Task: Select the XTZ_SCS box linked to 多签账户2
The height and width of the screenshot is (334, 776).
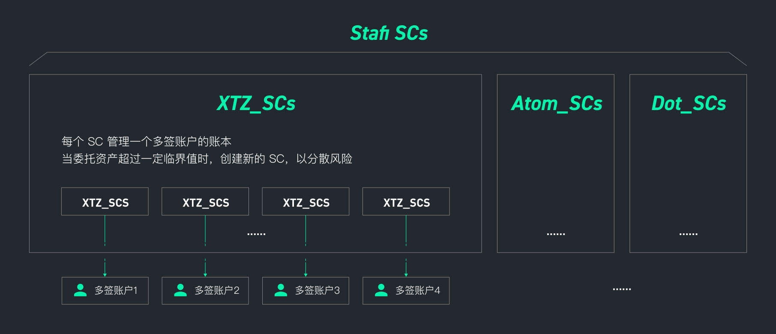Action: pyautogui.click(x=205, y=202)
